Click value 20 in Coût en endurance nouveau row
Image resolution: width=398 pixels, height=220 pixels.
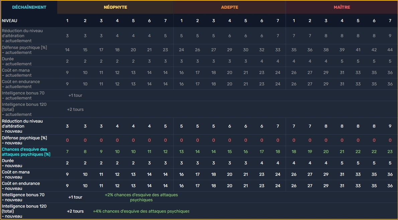tap(229, 186)
